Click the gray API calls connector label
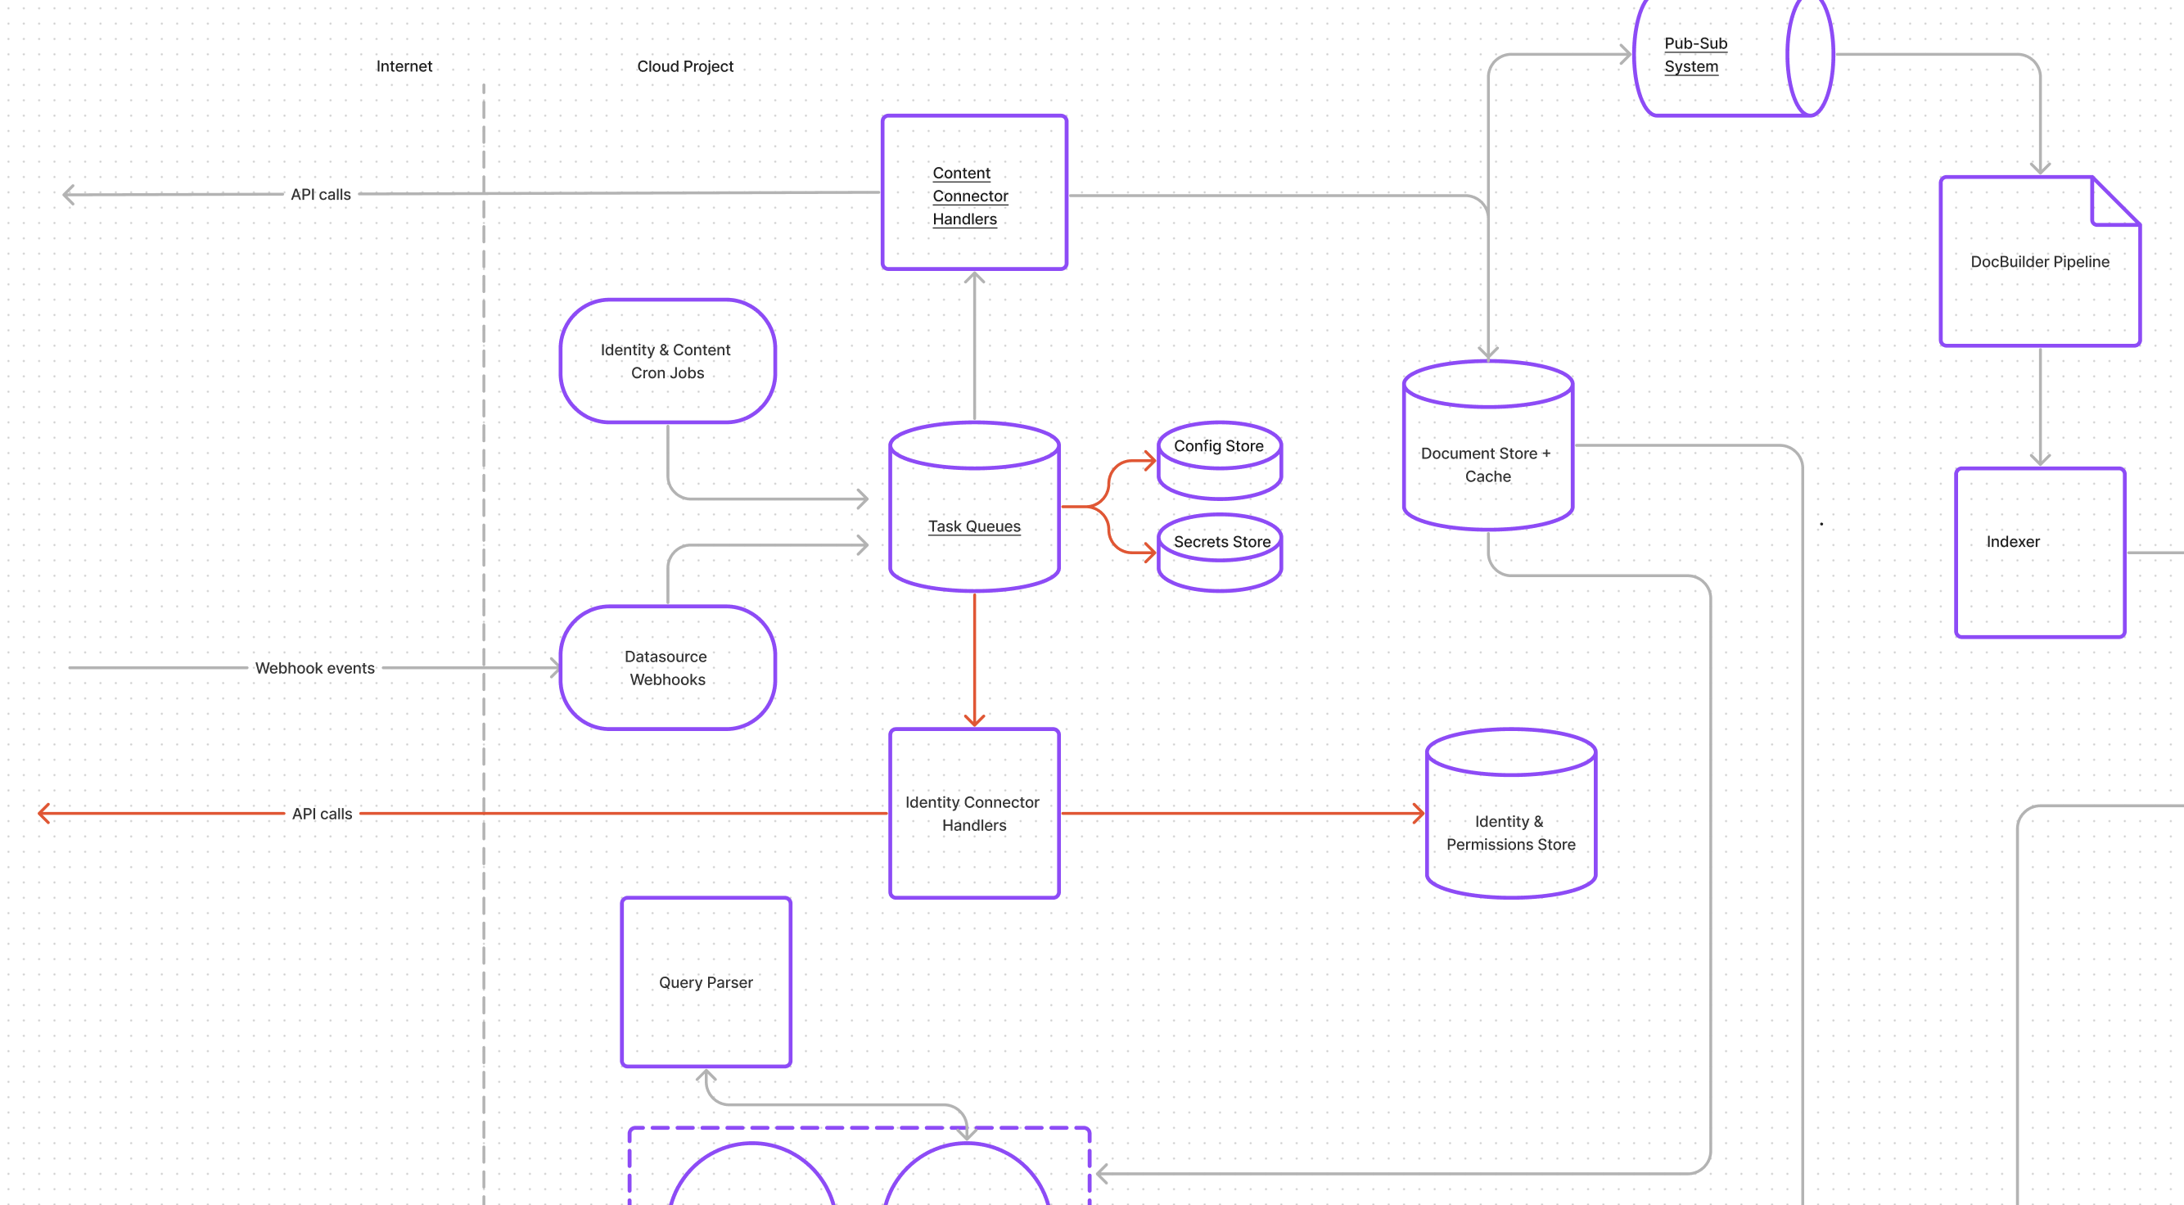The image size is (2184, 1205). (321, 194)
